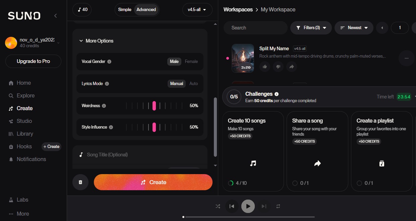
Task: Click the scrollbar up arrow in create panel
Action: pyautogui.click(x=215, y=24)
